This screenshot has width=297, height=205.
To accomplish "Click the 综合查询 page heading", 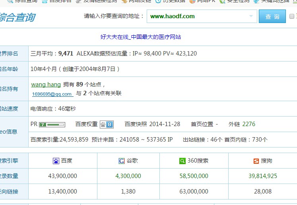I will coord(17,17).
